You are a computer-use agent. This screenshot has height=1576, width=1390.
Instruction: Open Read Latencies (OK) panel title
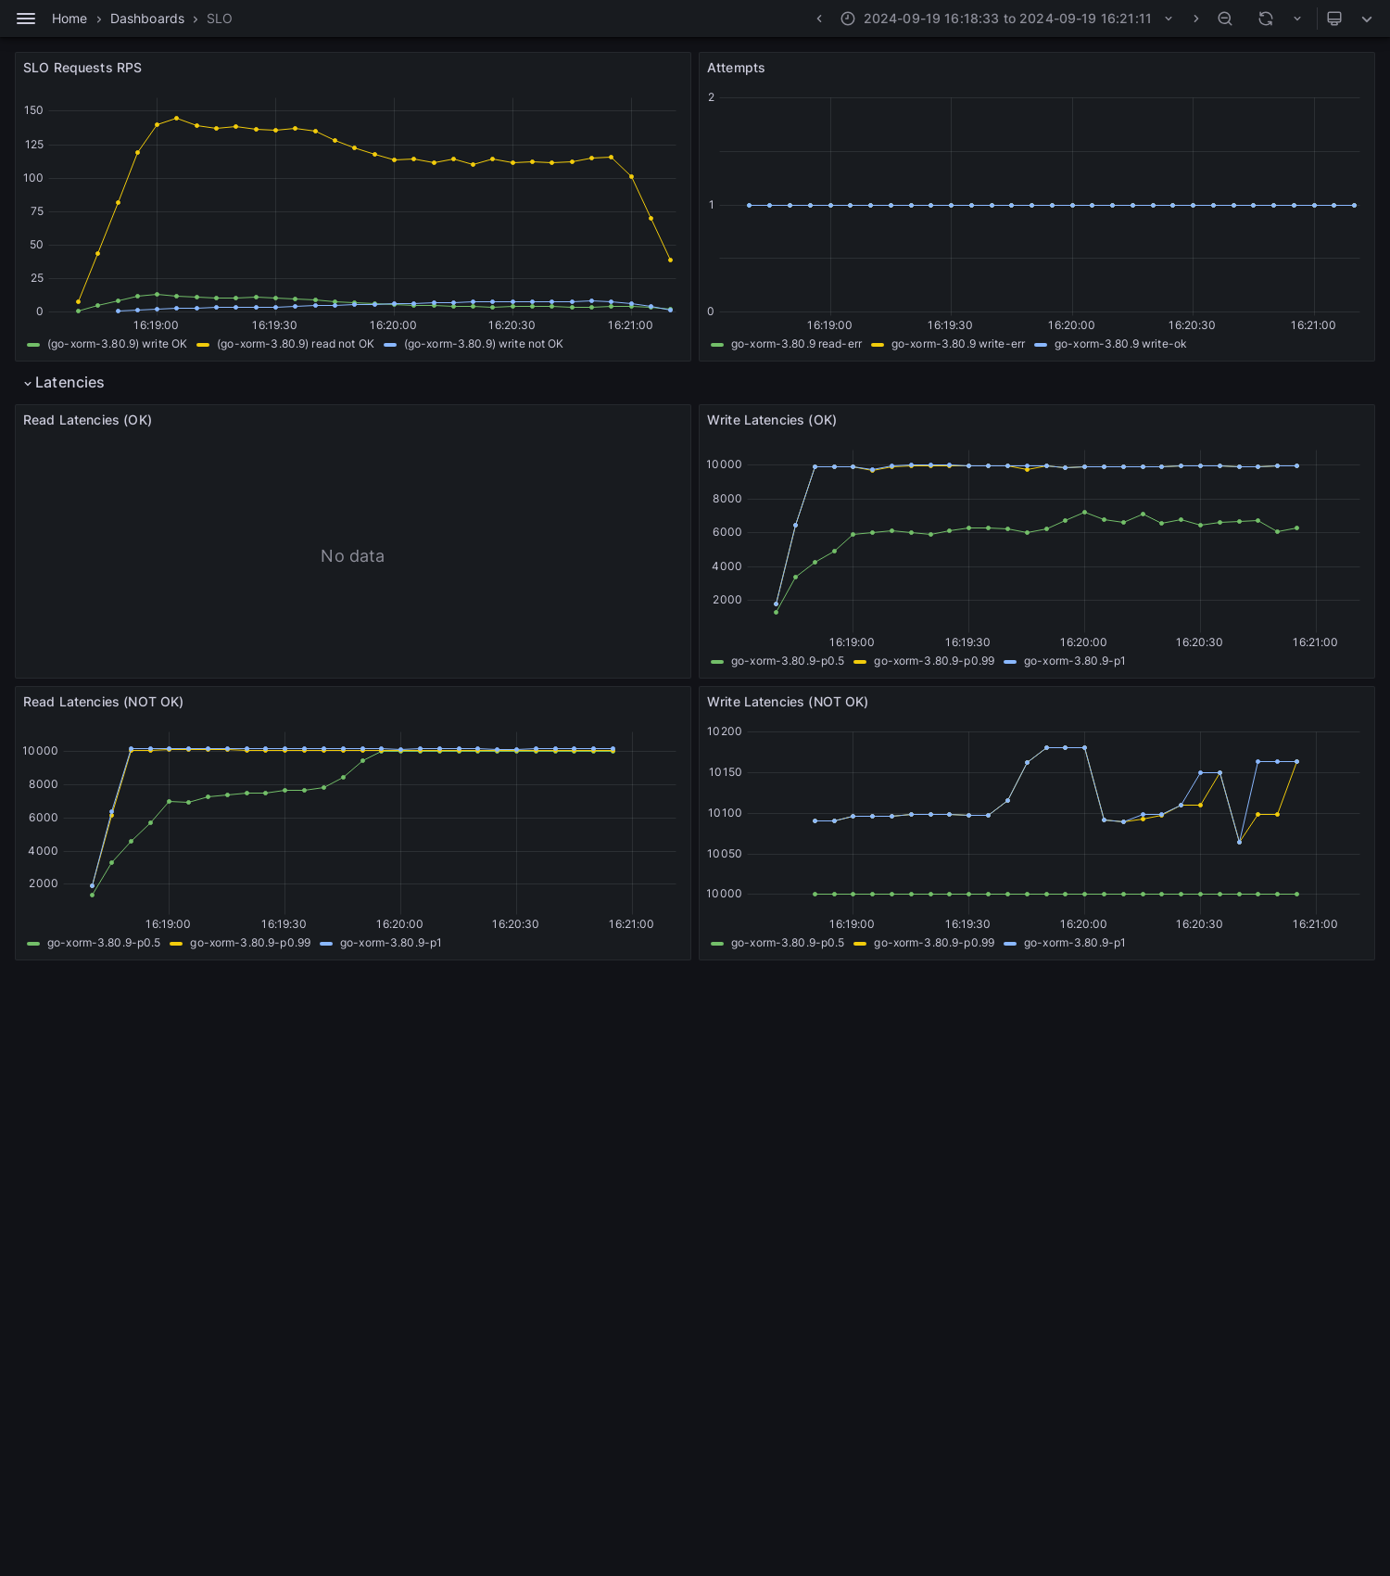point(87,420)
